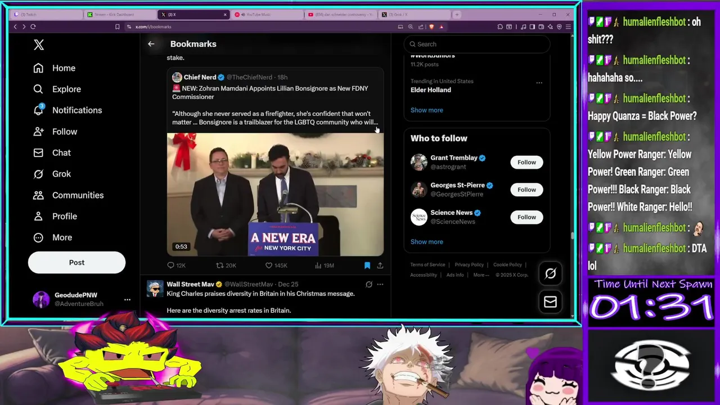Open Profile icon in sidebar
Viewport: 720px width, 405px height.
(x=38, y=216)
